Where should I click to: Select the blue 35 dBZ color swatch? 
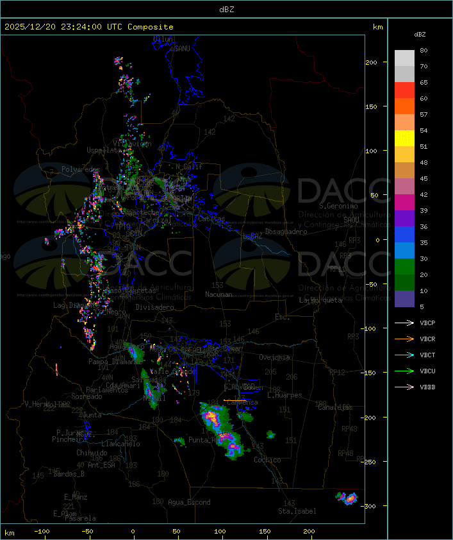(404, 235)
